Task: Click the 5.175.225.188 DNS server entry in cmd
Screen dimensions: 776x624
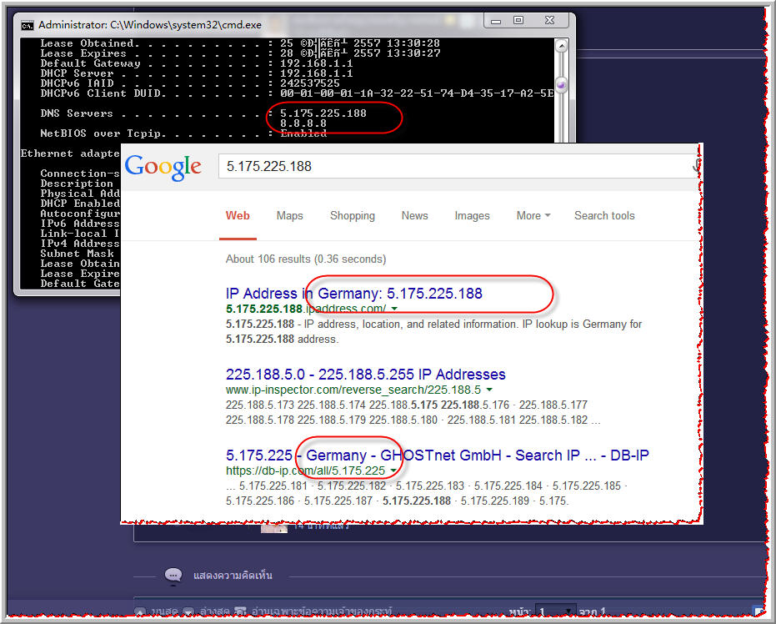Action: (x=323, y=113)
